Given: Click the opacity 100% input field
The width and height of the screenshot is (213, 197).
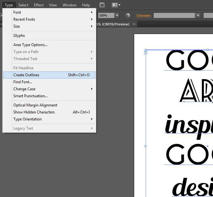Looking at the screenshot, I should click(x=106, y=15).
